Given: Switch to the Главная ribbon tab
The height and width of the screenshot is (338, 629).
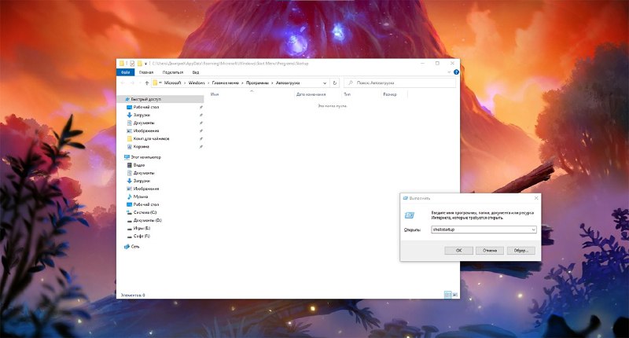Looking at the screenshot, I should pyautogui.click(x=146, y=72).
